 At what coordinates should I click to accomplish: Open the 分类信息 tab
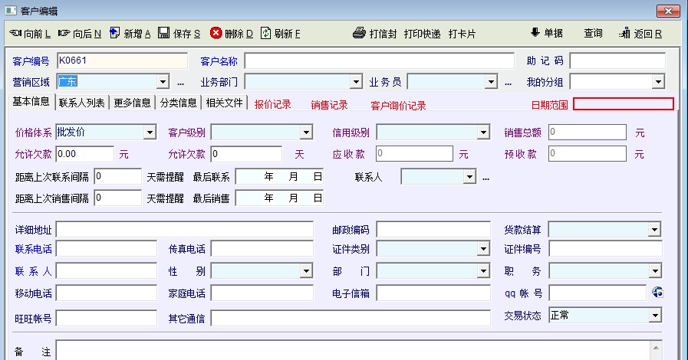[178, 103]
